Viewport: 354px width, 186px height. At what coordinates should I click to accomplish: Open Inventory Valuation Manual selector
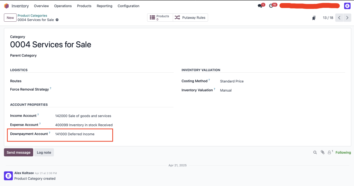(226, 90)
